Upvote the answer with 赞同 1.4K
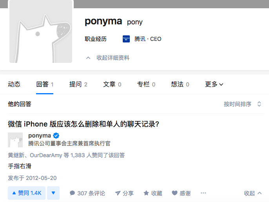Image resolution: width=269 pixels, height=202 pixels. click(x=27, y=193)
